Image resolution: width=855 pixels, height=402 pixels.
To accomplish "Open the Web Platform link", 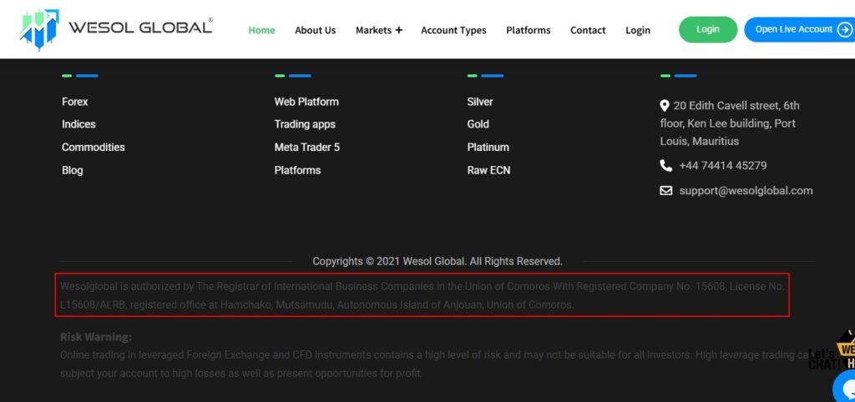I will point(306,102).
